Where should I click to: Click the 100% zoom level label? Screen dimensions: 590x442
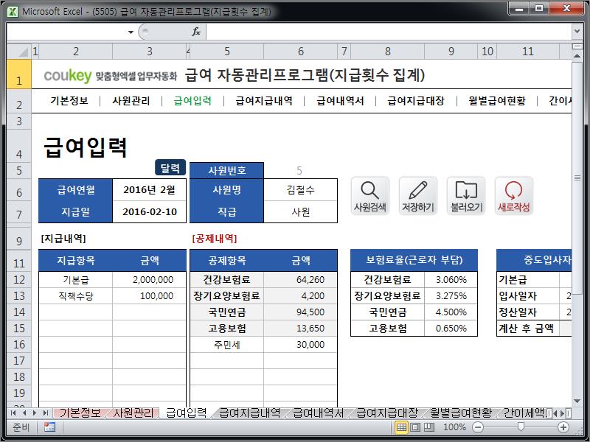[x=454, y=427]
